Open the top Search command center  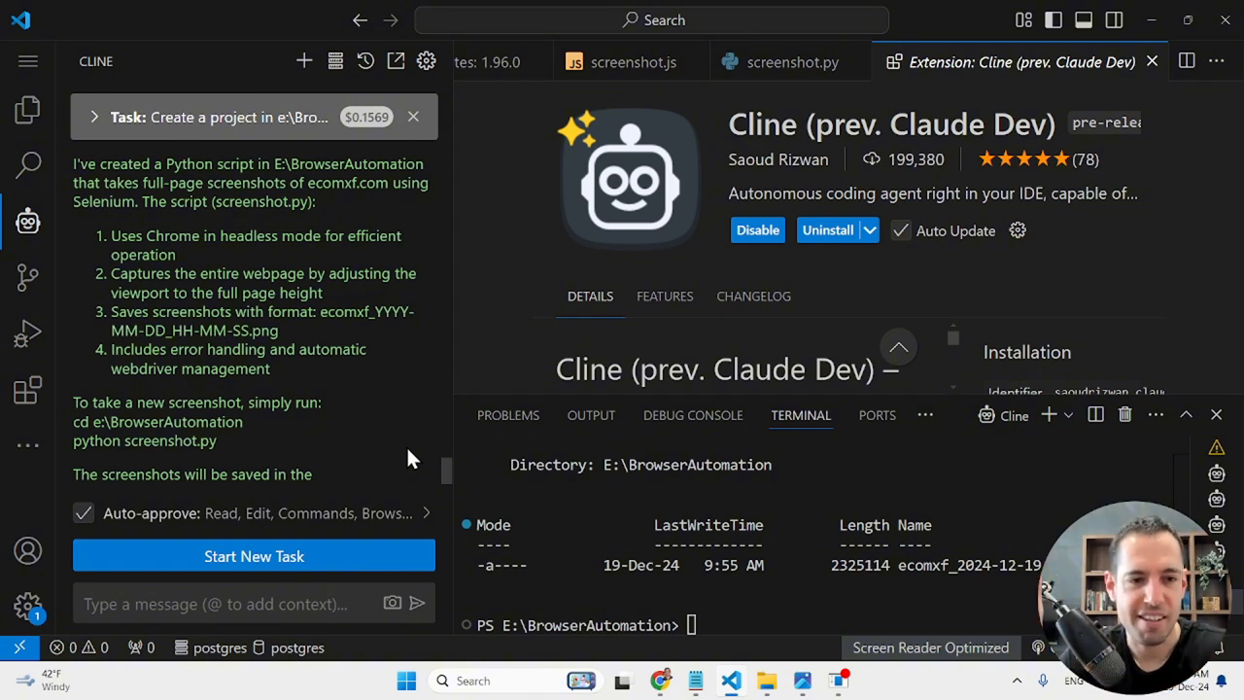(651, 19)
